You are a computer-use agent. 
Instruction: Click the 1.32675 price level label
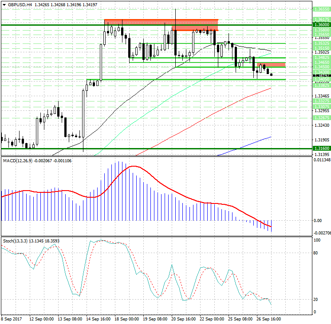click(321, 118)
